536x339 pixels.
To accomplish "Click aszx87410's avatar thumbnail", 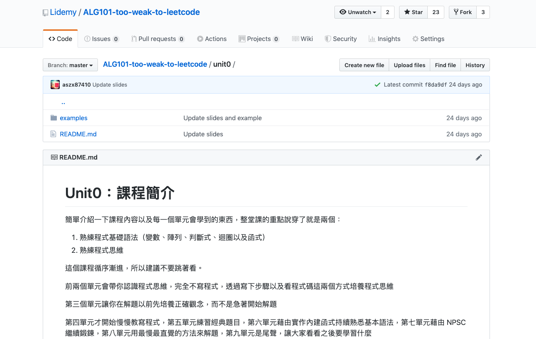I will [55, 85].
